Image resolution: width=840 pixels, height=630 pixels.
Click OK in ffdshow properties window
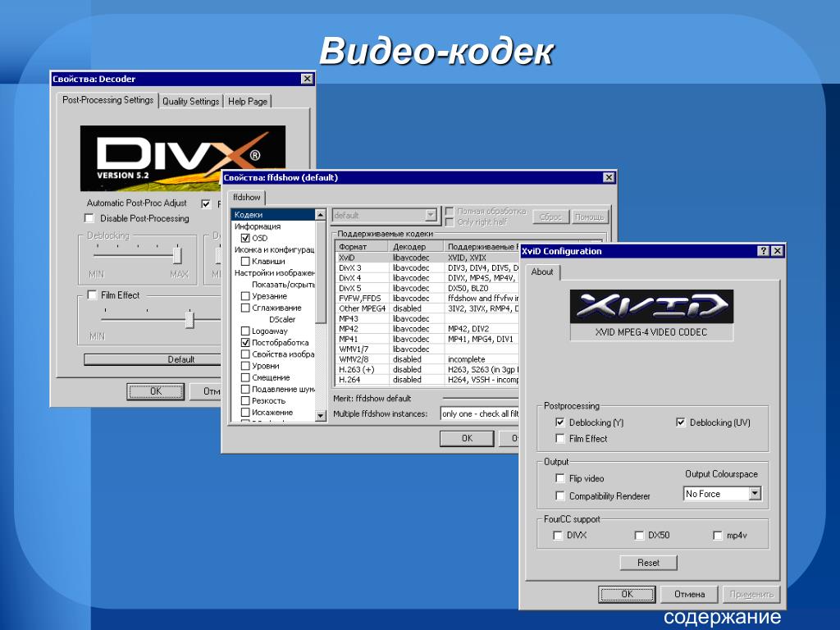[x=467, y=438]
